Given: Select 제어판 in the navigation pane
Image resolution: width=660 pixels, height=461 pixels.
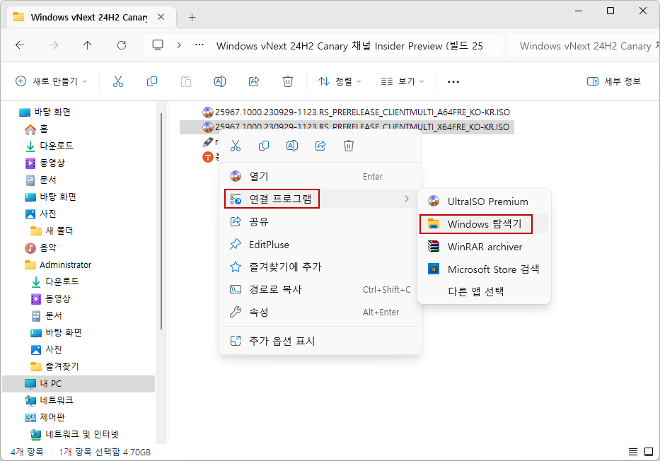Looking at the screenshot, I should click(45, 417).
